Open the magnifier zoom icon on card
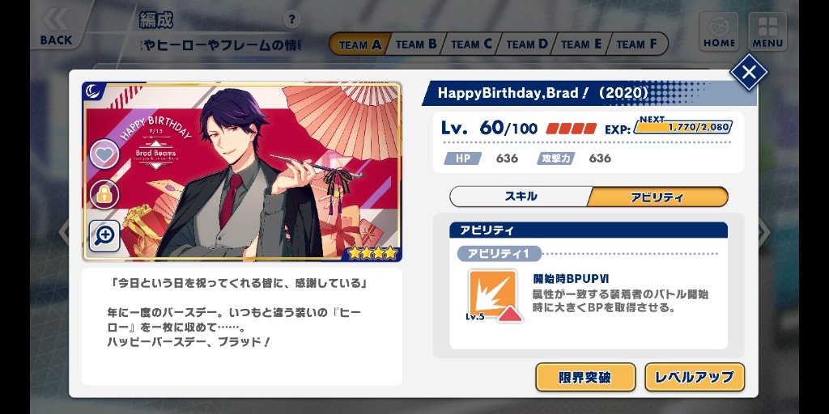 (104, 235)
